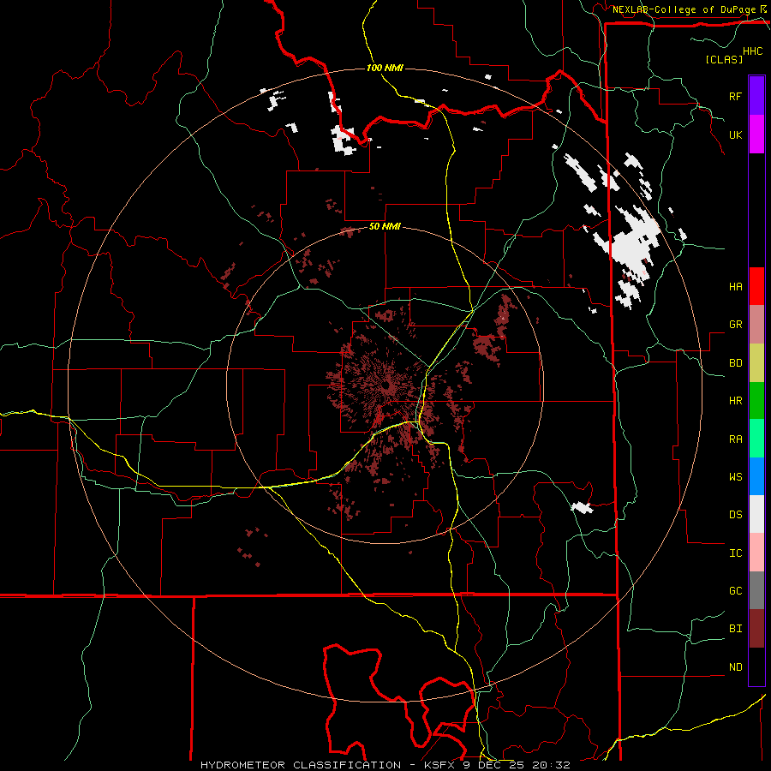Click the red HA legend color swatch

(x=756, y=286)
